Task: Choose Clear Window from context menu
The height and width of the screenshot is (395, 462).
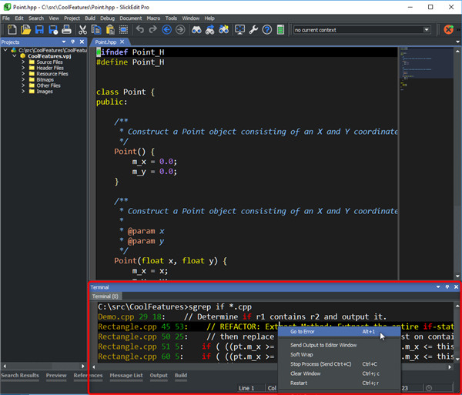Action: (306, 373)
